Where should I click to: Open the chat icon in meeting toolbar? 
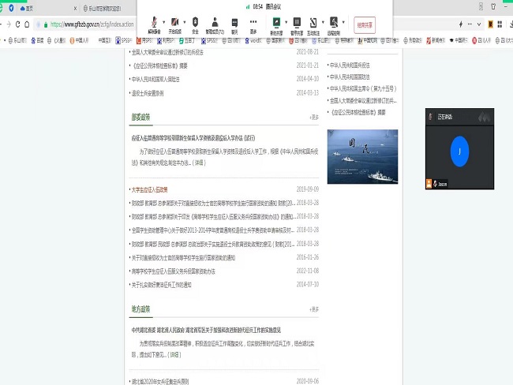(x=234, y=25)
